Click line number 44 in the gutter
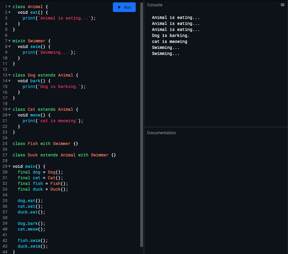 (5, 252)
